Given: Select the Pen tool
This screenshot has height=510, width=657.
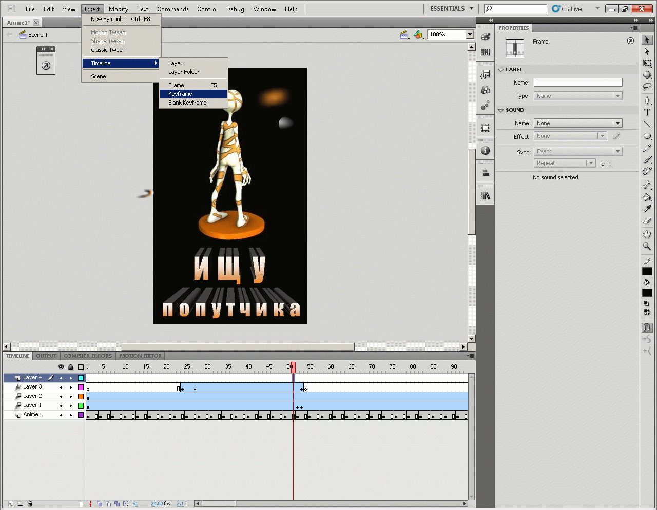Looking at the screenshot, I should click(x=647, y=100).
